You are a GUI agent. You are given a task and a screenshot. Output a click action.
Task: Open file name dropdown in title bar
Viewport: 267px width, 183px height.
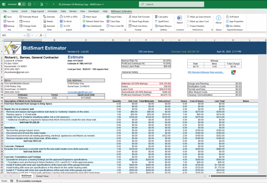[x=103, y=4]
